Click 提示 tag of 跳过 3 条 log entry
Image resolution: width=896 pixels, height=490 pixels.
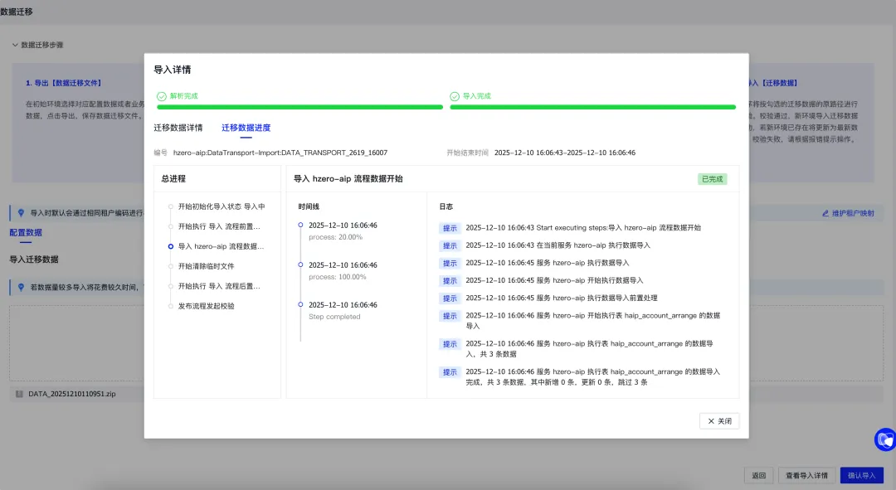tap(450, 372)
